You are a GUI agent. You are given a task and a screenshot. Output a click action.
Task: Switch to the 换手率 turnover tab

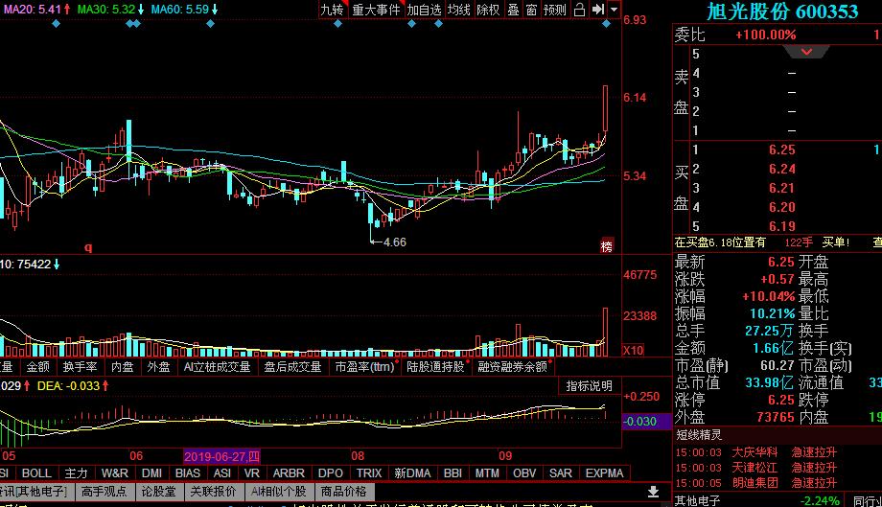pyautogui.click(x=79, y=366)
